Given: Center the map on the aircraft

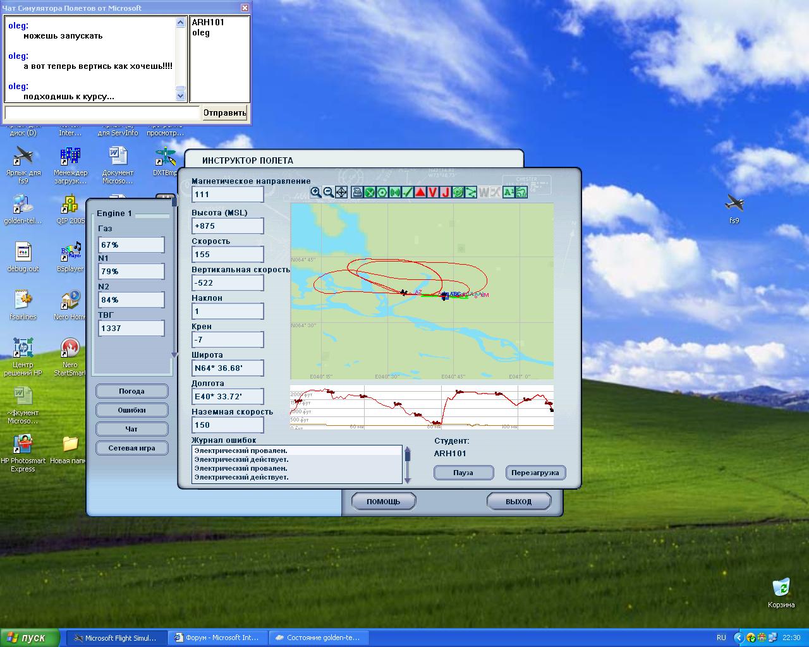Looking at the screenshot, I should click(341, 192).
